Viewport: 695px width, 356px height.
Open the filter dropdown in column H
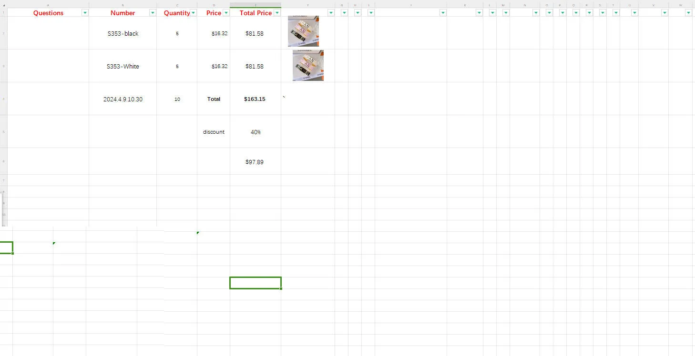pos(358,13)
